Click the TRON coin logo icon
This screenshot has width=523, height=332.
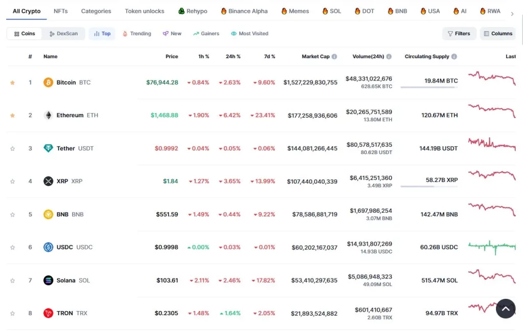(48, 313)
